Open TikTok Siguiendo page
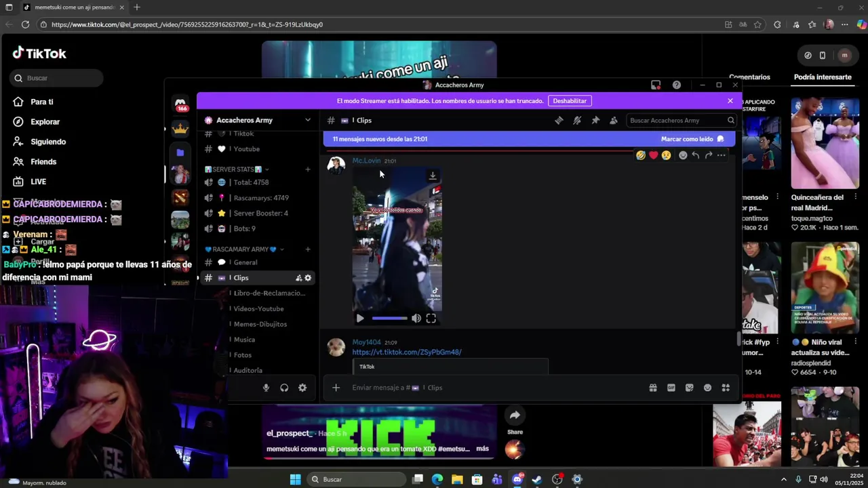The height and width of the screenshot is (488, 868). tap(47, 142)
